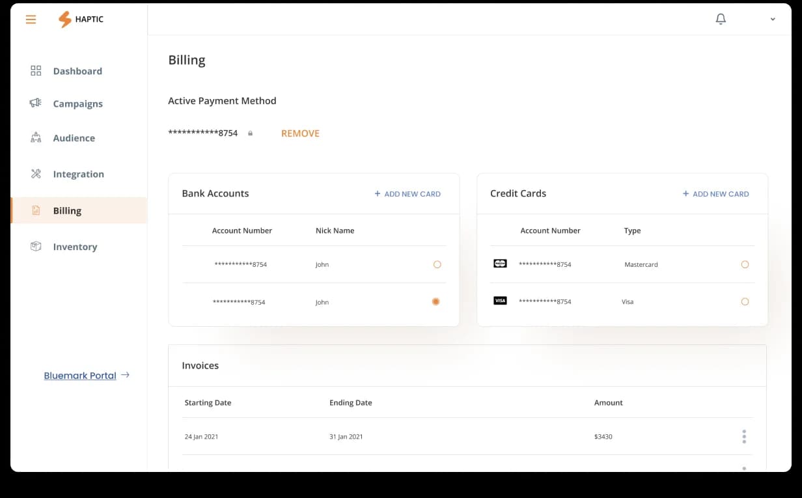Click the Bank Accounts card heading

215,193
